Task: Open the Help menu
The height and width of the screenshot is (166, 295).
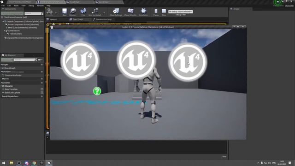Action: pyautogui.click(x=48, y=6)
